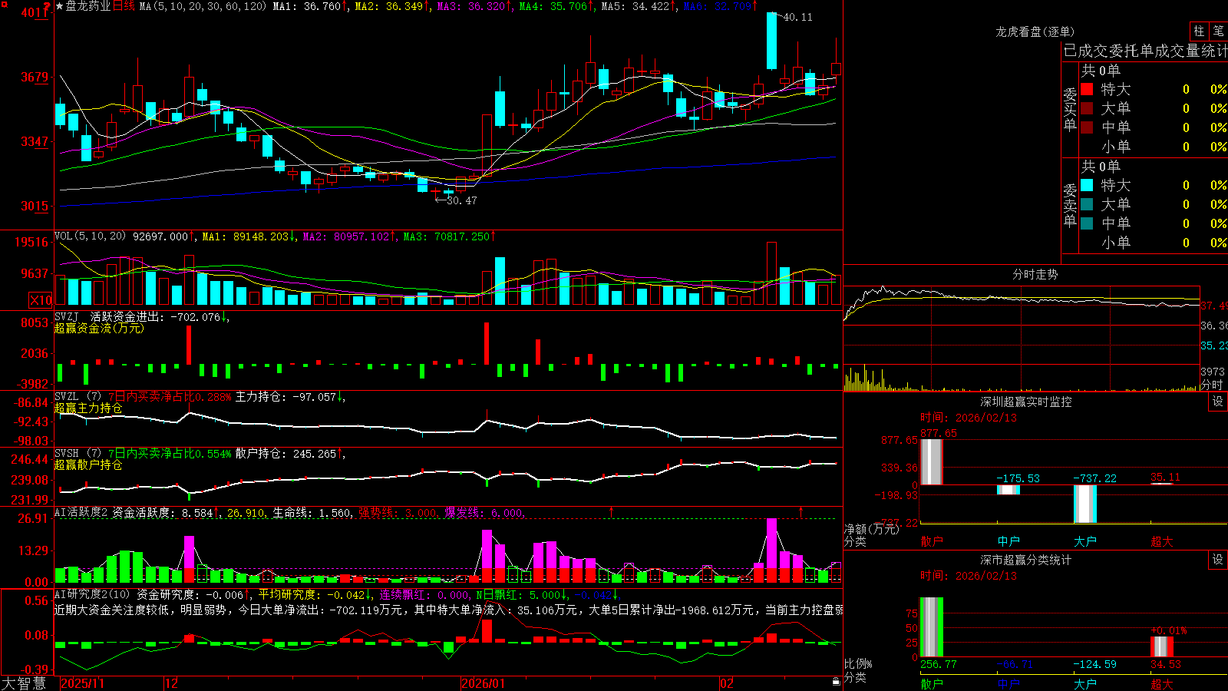Click the 深圳超赢实时监控 title

click(x=1026, y=402)
